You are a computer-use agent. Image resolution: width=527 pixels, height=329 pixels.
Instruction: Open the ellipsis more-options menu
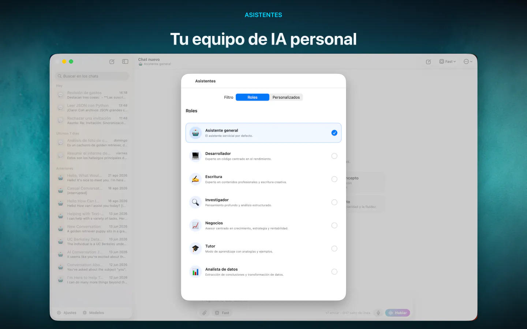468,62
